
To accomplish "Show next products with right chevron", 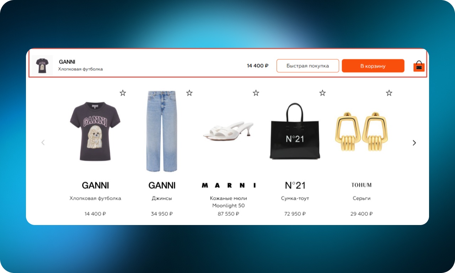I will click(414, 143).
